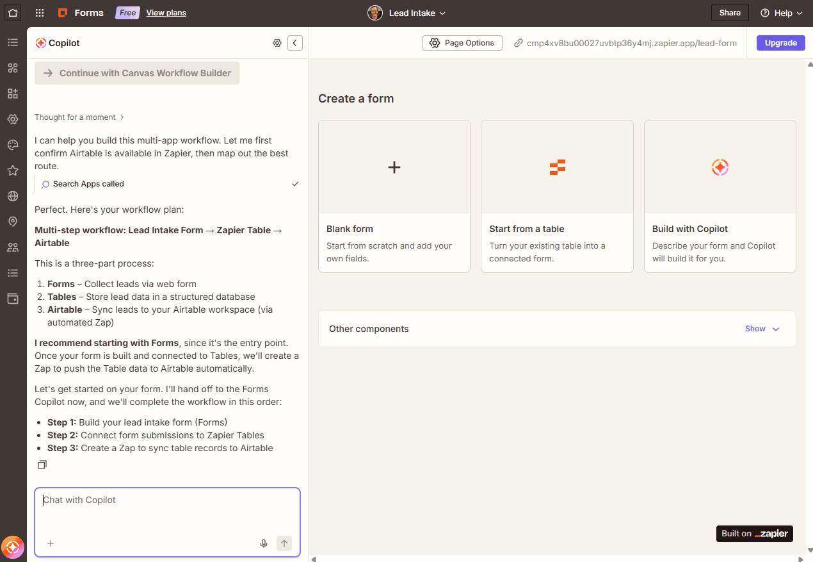Click the 'Step 1:' bullet line
Screen dimensions: 813x562
pyautogui.click(x=137, y=422)
